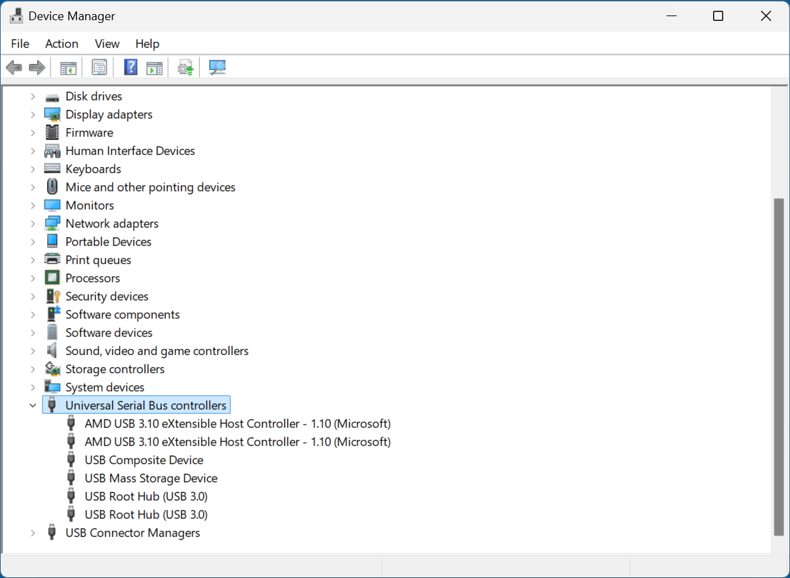790x578 pixels.
Task: Select the USB Composite Device entry
Action: pyautogui.click(x=144, y=459)
